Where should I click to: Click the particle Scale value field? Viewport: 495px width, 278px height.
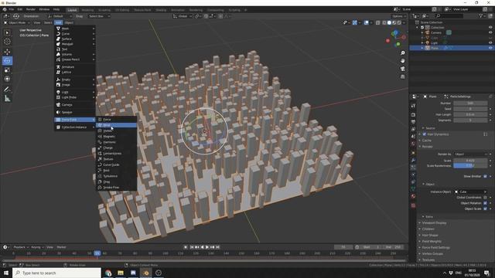[470, 161]
